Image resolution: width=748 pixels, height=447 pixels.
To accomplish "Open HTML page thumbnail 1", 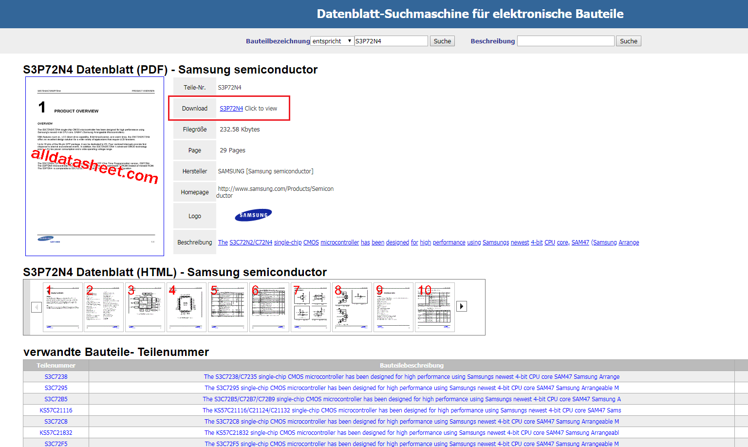I will (62, 307).
